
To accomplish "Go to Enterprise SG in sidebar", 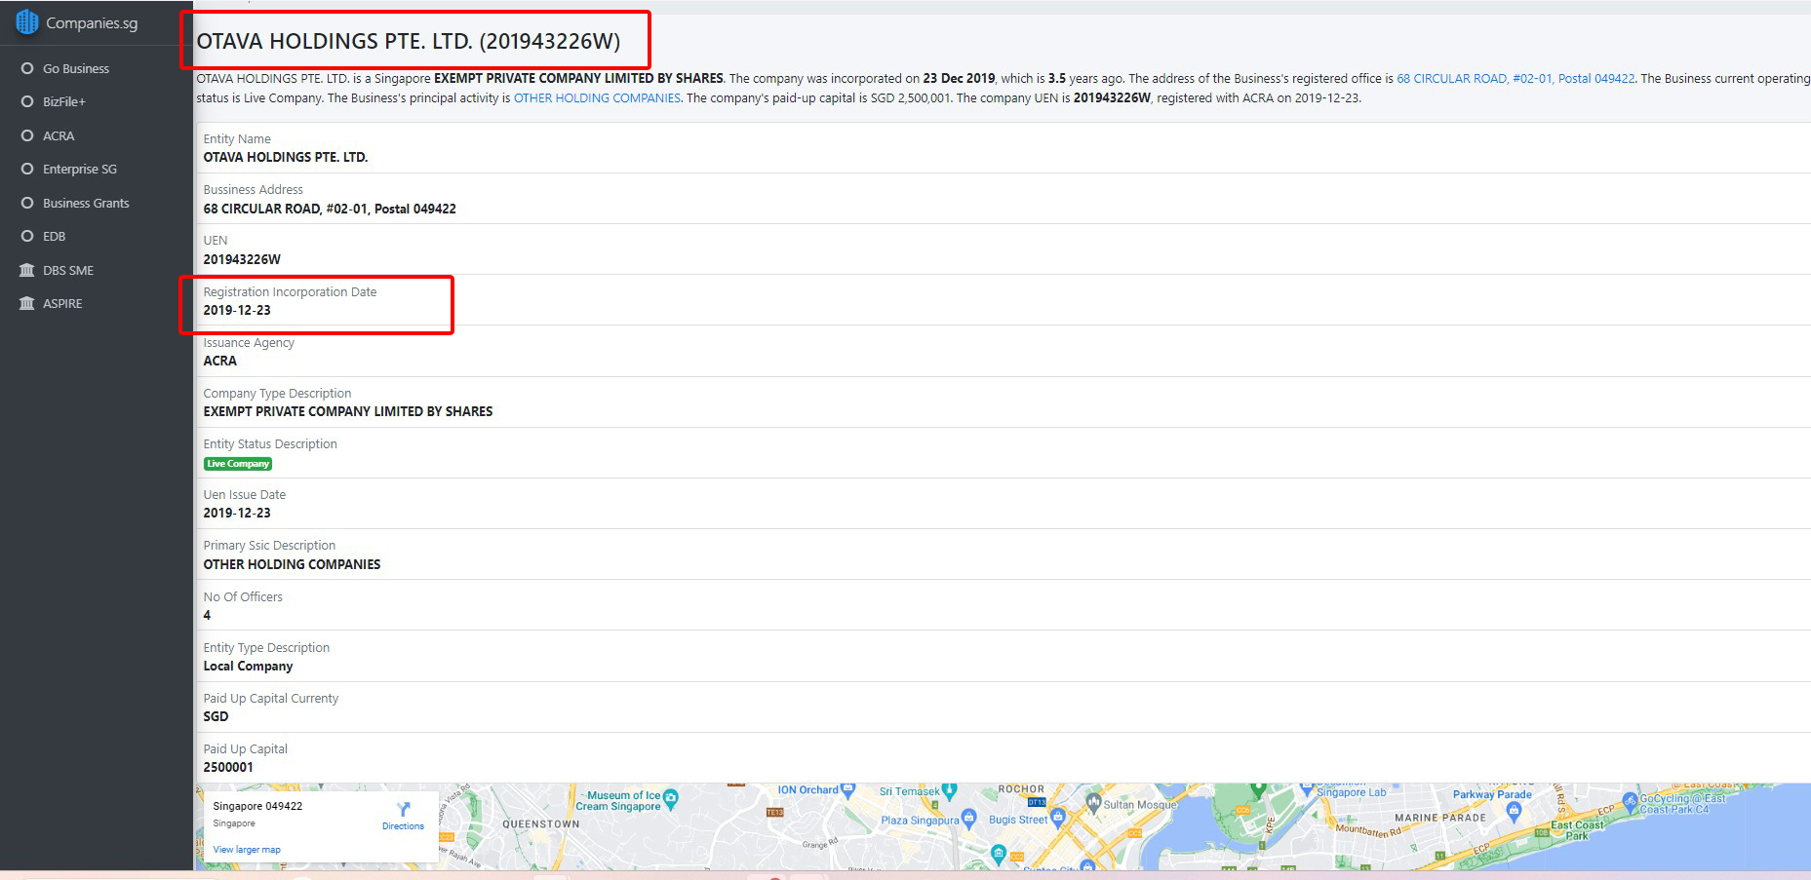I will point(80,170).
